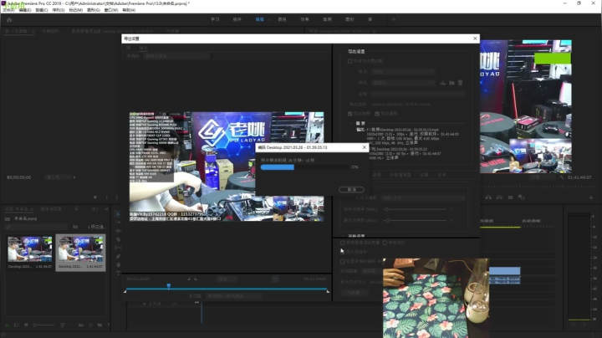Toggle the Export Audio checkbox
The width and height of the screenshot is (602, 338).
(377, 114)
